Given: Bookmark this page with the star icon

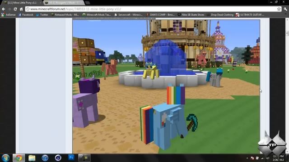Looking at the screenshot, I should coord(279,9).
